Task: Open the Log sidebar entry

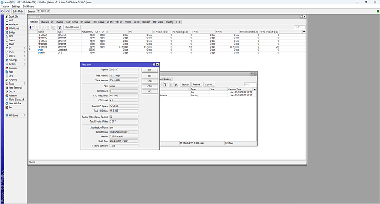Action: pos(10,76)
